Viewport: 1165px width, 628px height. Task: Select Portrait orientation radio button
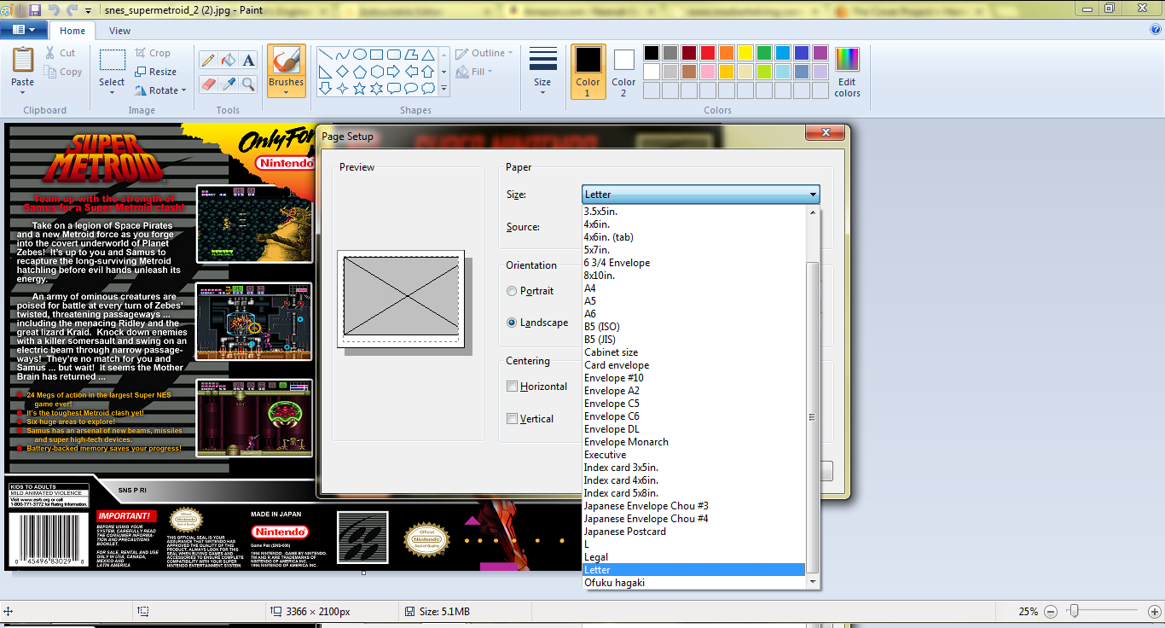(512, 291)
